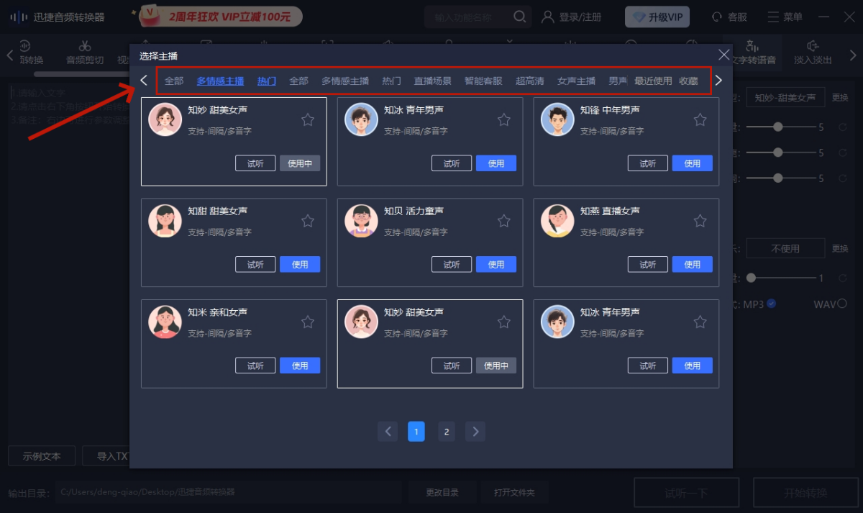This screenshot has height=513, width=863.
Task: Preview the 知锋 中年男声 voice with 试听
Action: [x=648, y=163]
